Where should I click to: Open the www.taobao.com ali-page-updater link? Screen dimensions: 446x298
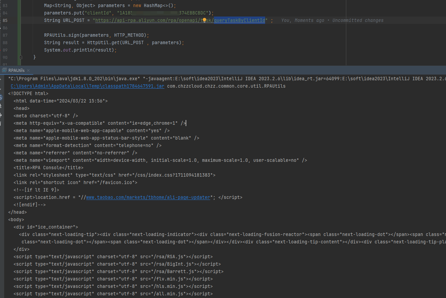tap(148, 197)
